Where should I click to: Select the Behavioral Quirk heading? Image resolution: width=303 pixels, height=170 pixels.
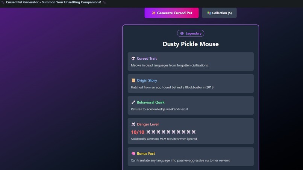point(150,102)
